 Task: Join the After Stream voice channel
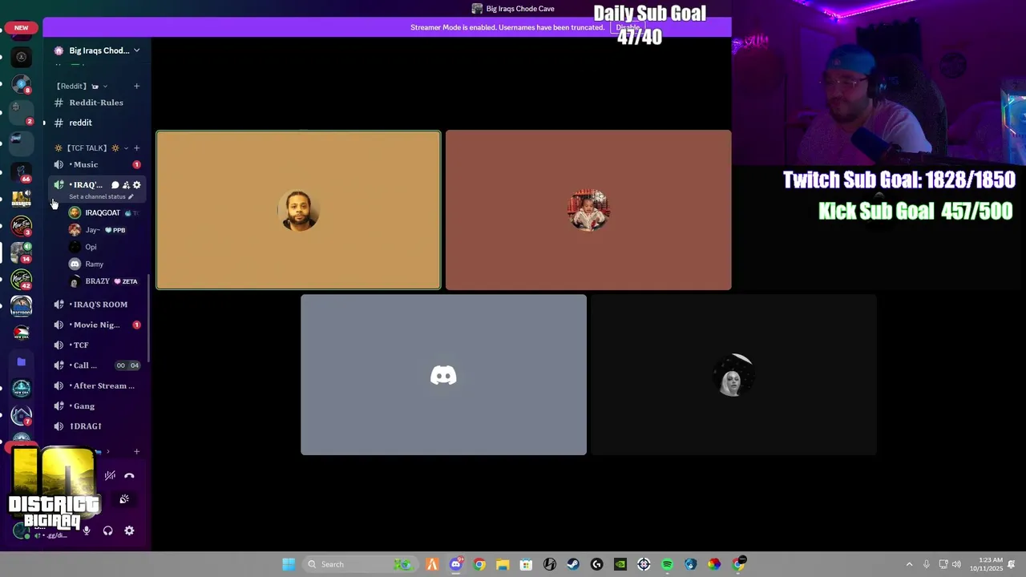(96, 385)
